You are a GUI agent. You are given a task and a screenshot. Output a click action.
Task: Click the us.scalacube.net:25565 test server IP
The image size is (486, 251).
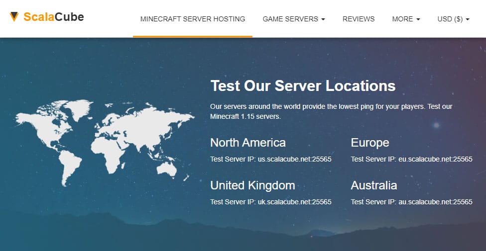294,160
